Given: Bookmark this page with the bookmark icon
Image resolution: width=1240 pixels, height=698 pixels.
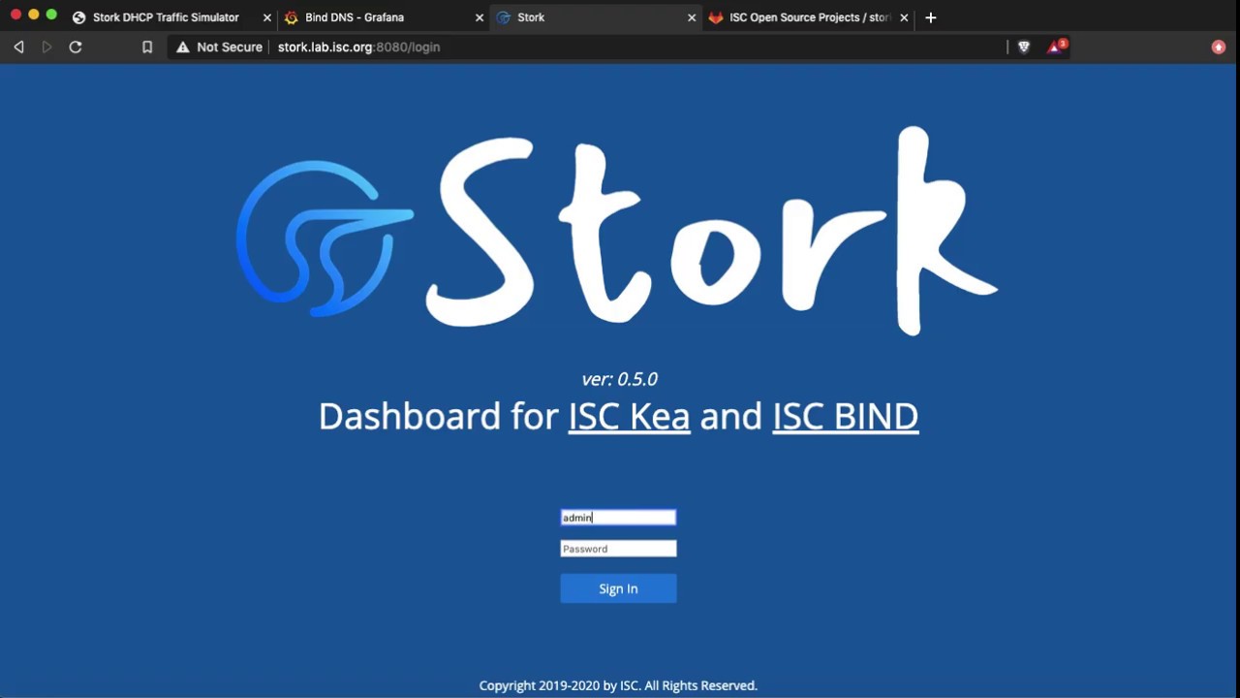Looking at the screenshot, I should [x=147, y=47].
